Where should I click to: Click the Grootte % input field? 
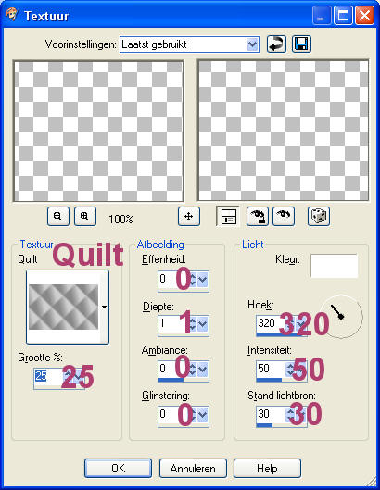[48, 376]
